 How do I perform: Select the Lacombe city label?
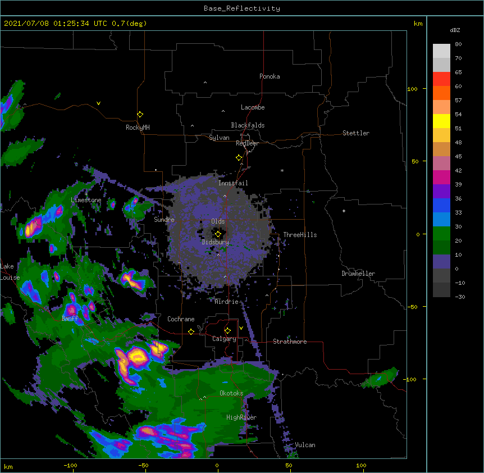[x=253, y=107]
